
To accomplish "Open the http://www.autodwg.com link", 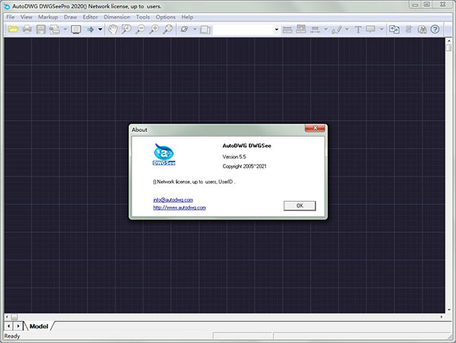I will (179, 207).
